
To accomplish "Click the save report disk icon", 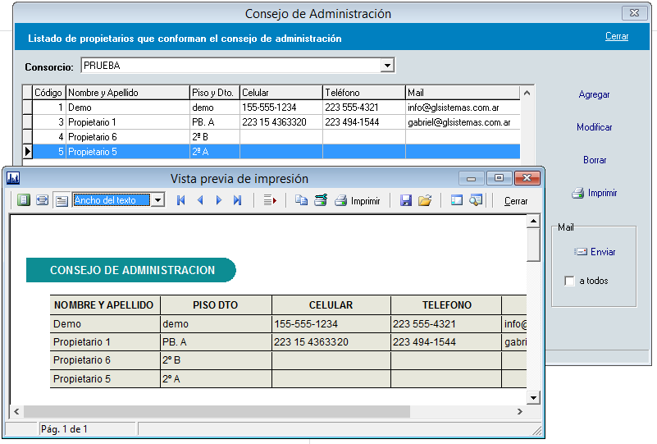I will [x=406, y=200].
